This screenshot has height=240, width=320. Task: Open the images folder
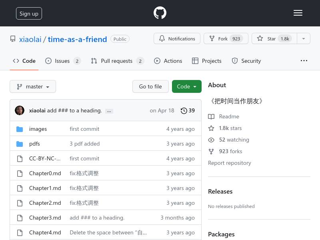click(x=38, y=129)
